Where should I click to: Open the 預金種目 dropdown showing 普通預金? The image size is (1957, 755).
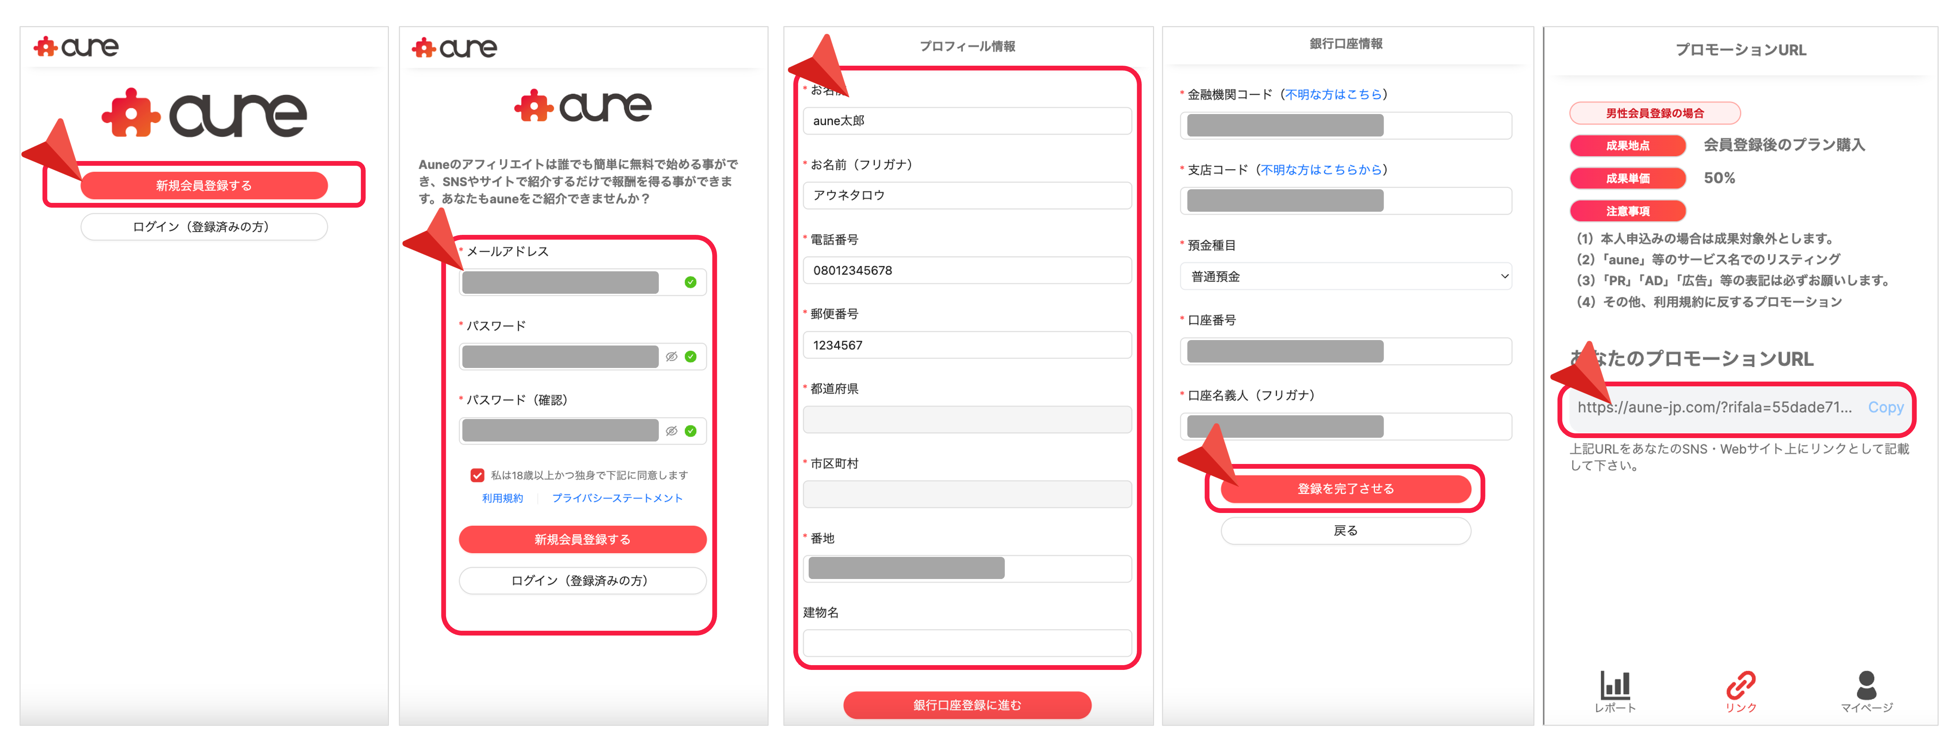pyautogui.click(x=1345, y=276)
